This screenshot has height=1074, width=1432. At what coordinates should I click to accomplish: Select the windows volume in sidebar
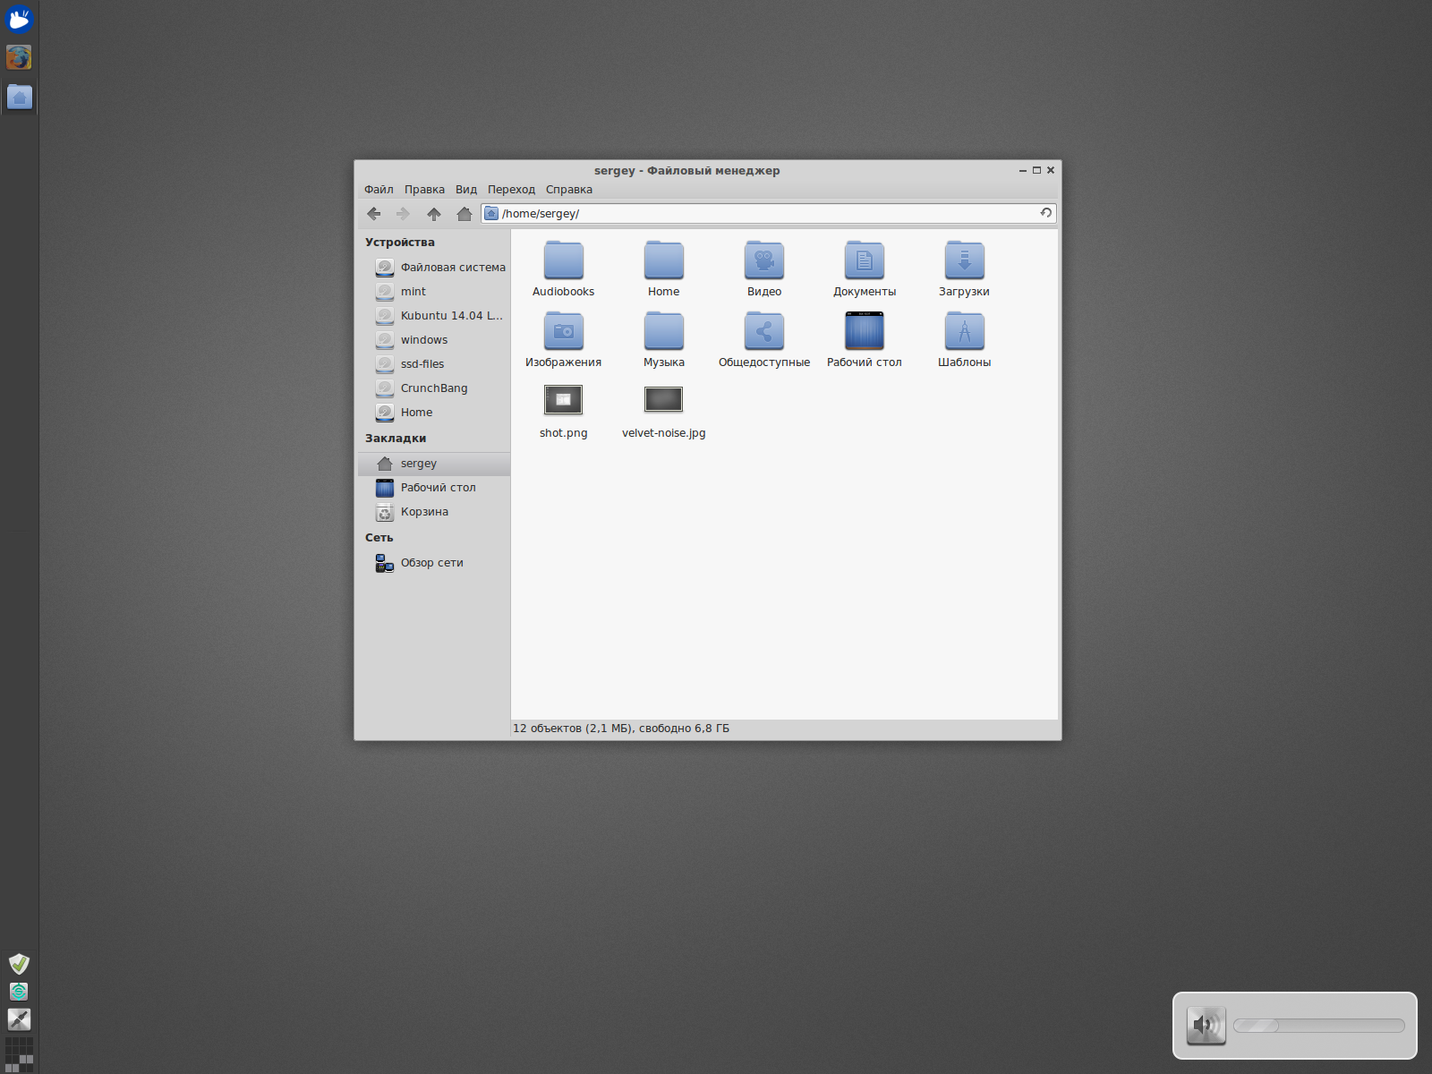pos(434,340)
